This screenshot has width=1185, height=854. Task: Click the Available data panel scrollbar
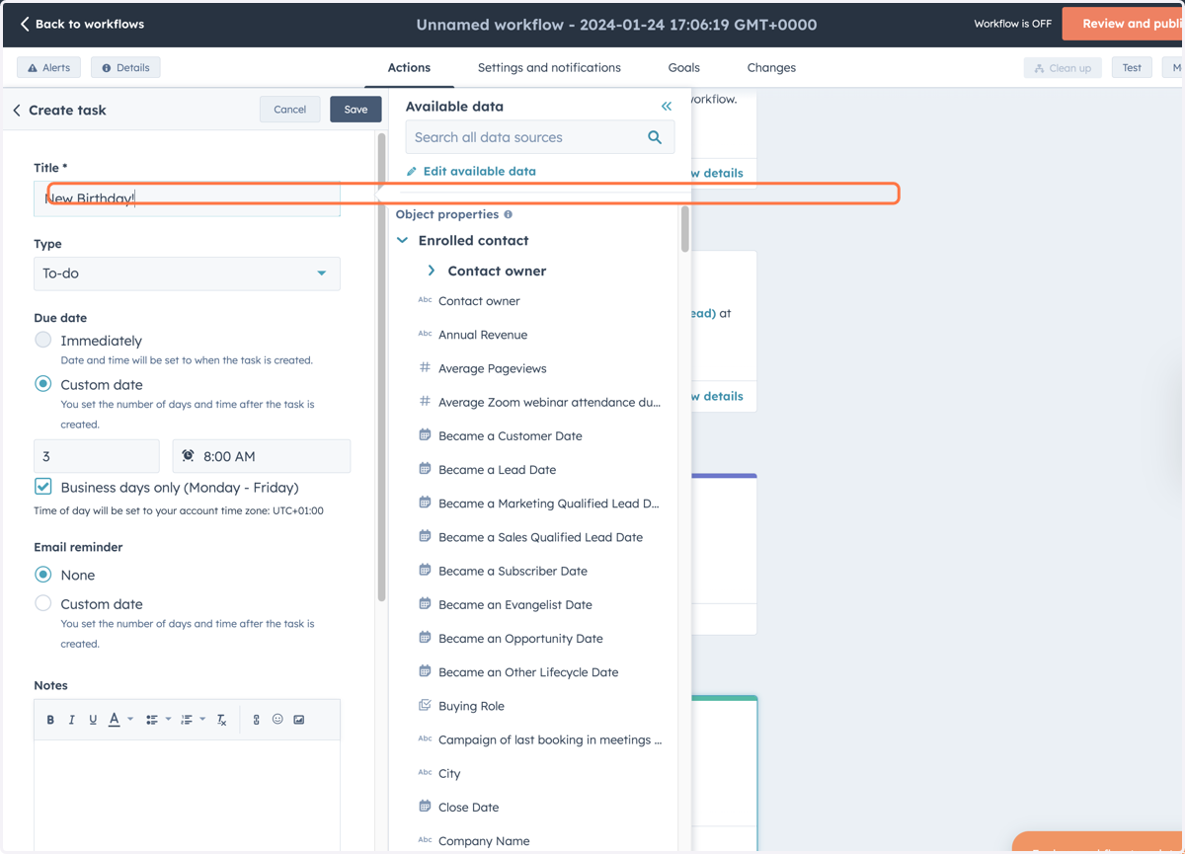point(684,229)
